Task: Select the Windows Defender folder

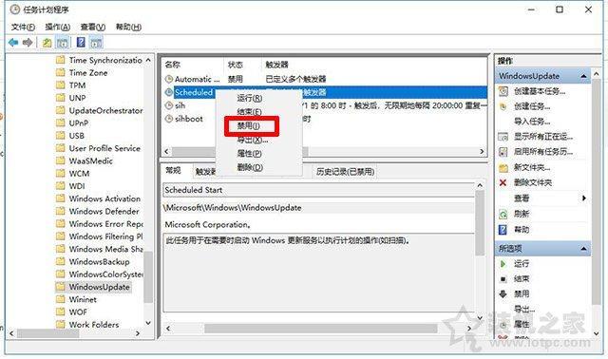Action: 97,211
